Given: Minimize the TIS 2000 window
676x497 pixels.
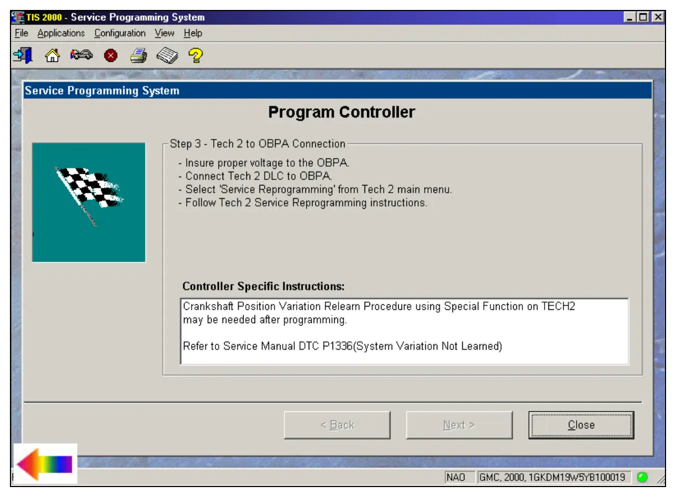Looking at the screenshot, I should pos(630,17).
